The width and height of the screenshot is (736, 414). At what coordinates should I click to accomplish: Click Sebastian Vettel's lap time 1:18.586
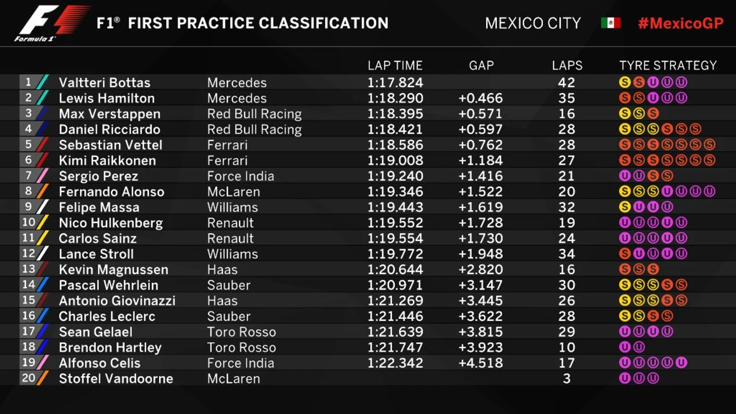point(395,145)
